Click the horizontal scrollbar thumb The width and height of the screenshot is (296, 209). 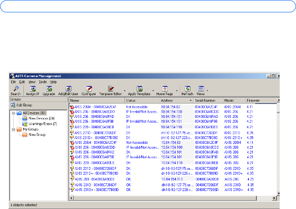coord(165,198)
